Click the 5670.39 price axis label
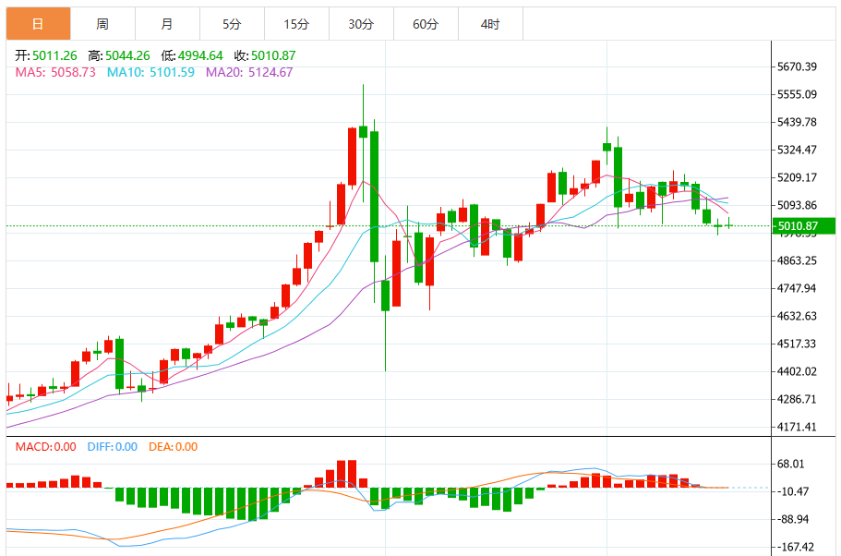841x556 pixels. [798, 66]
